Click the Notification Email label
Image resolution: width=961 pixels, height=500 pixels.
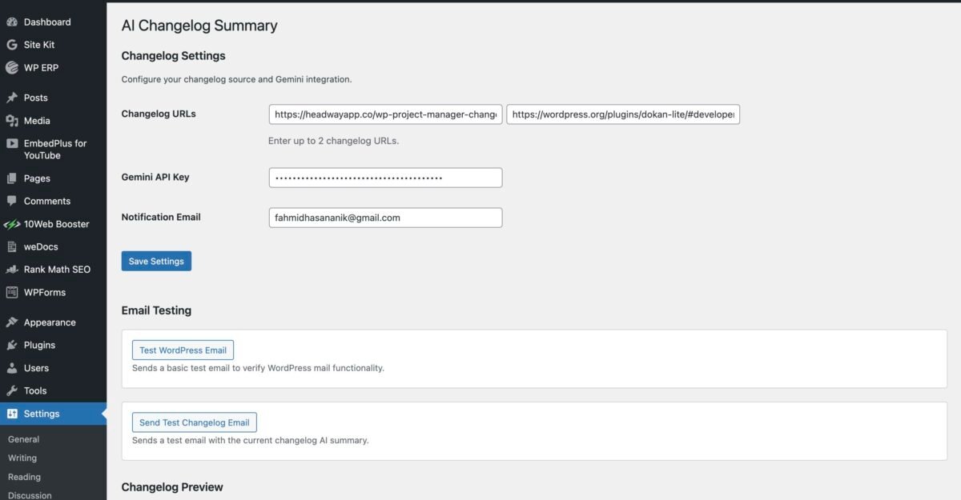[x=161, y=217]
